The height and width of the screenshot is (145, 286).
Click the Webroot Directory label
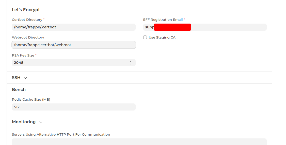[x=28, y=37]
